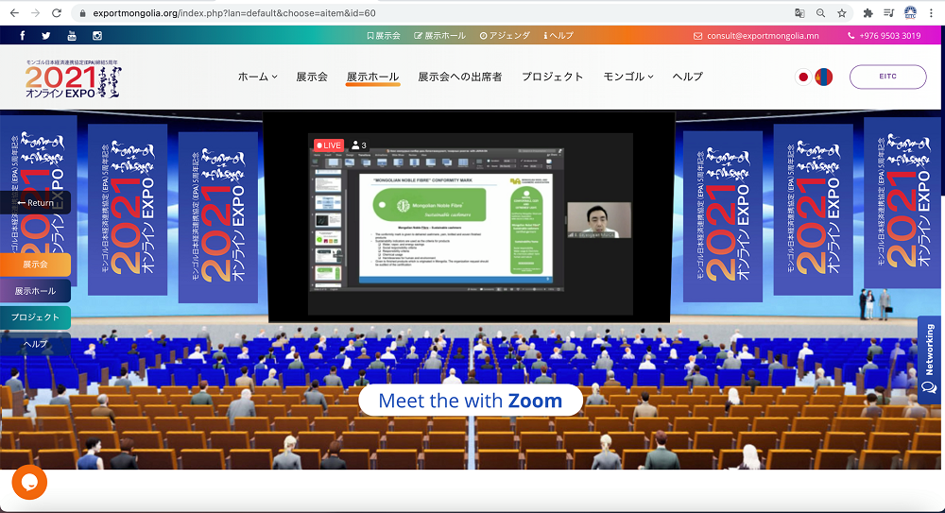
Task: Open the Networking side tab
Action: click(930, 360)
